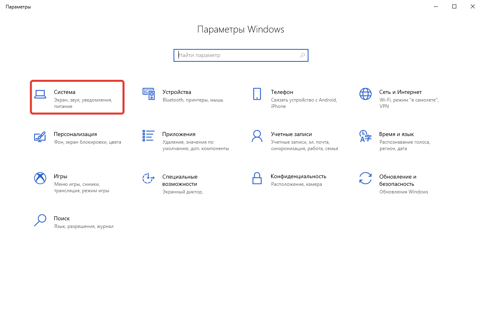Open the Обновление и безопасность arrows icon
This screenshot has height=319, width=482.
(x=366, y=178)
